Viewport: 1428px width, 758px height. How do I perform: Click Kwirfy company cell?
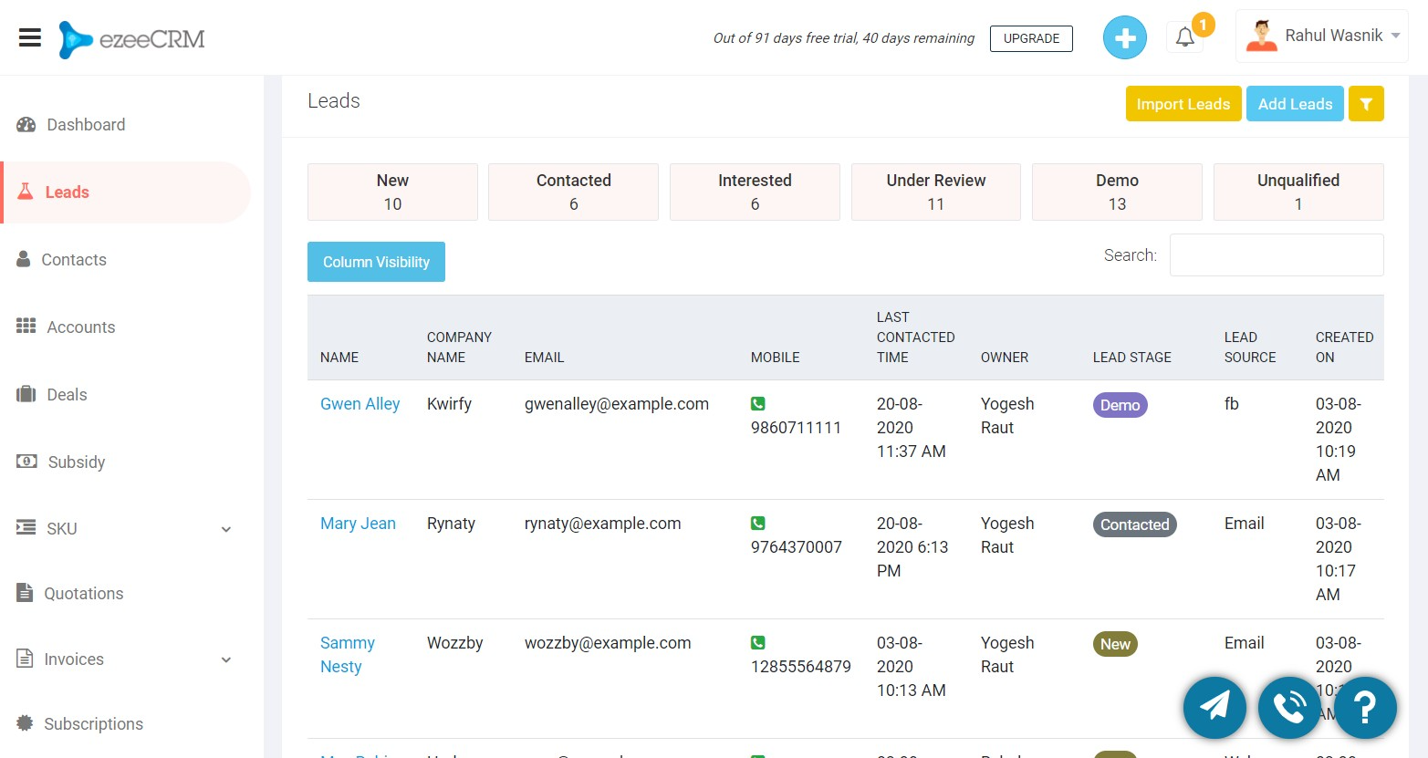(449, 404)
